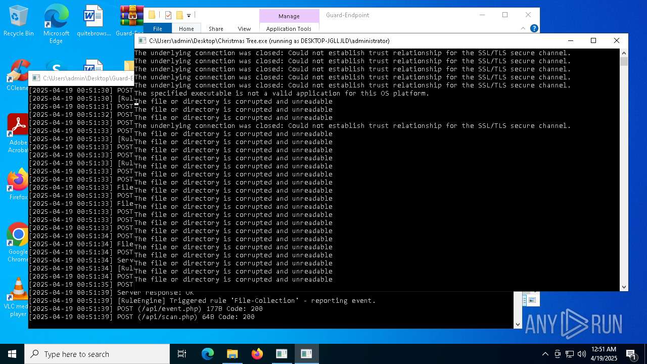The image size is (647, 364).
Task: Click the Guard-E console window title icon
Action: (36, 78)
